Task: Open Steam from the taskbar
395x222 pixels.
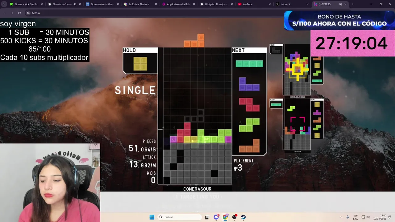Action: [243, 217]
